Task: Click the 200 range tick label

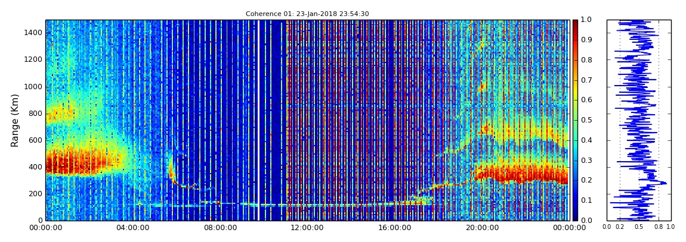Action: coord(36,194)
